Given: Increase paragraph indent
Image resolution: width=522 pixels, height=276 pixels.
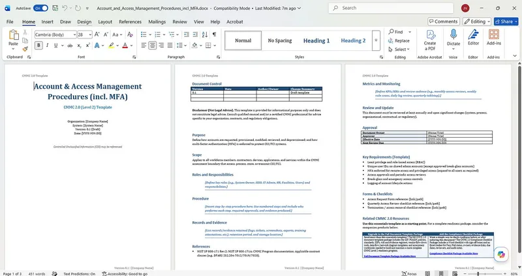Looking at the screenshot, I should pos(195,35).
